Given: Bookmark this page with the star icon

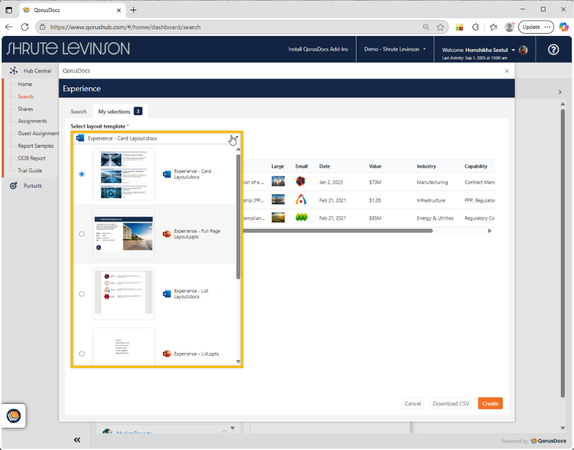Looking at the screenshot, I should (x=440, y=27).
